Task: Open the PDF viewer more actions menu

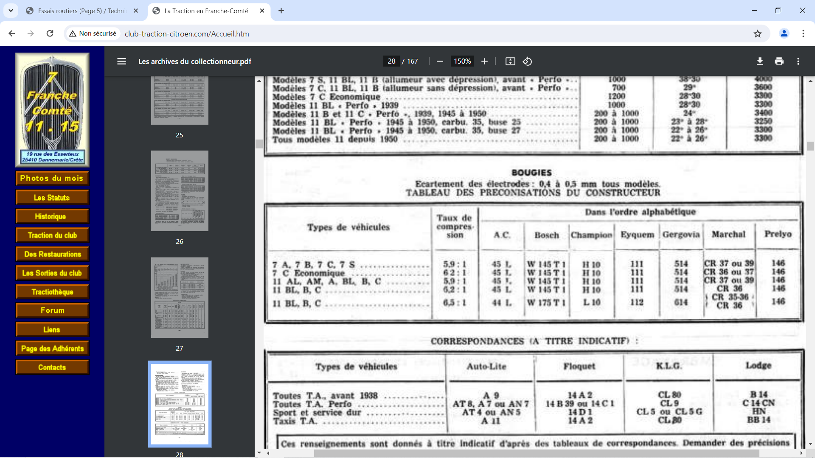Action: pos(798,61)
